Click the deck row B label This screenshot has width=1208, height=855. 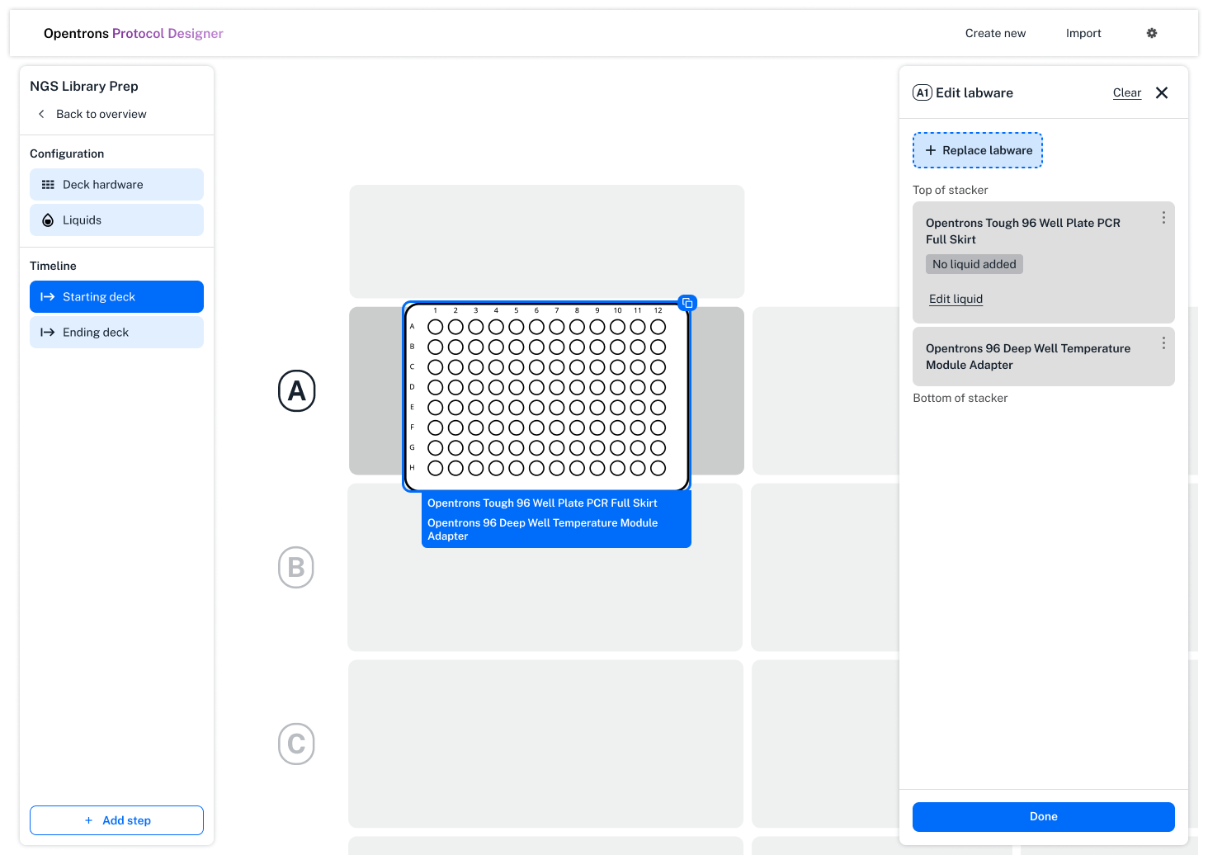[296, 567]
